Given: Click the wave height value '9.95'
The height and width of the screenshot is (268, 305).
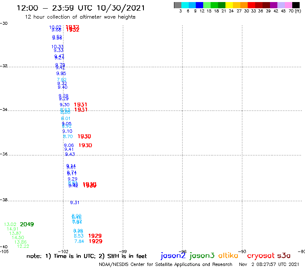Looking at the screenshot, I should point(61,73).
